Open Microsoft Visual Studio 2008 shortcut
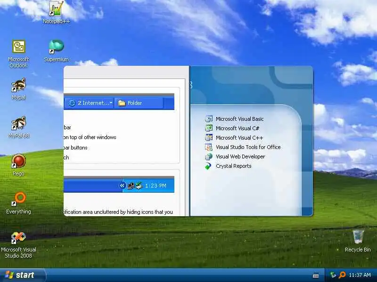The image size is (377, 282). [x=18, y=244]
